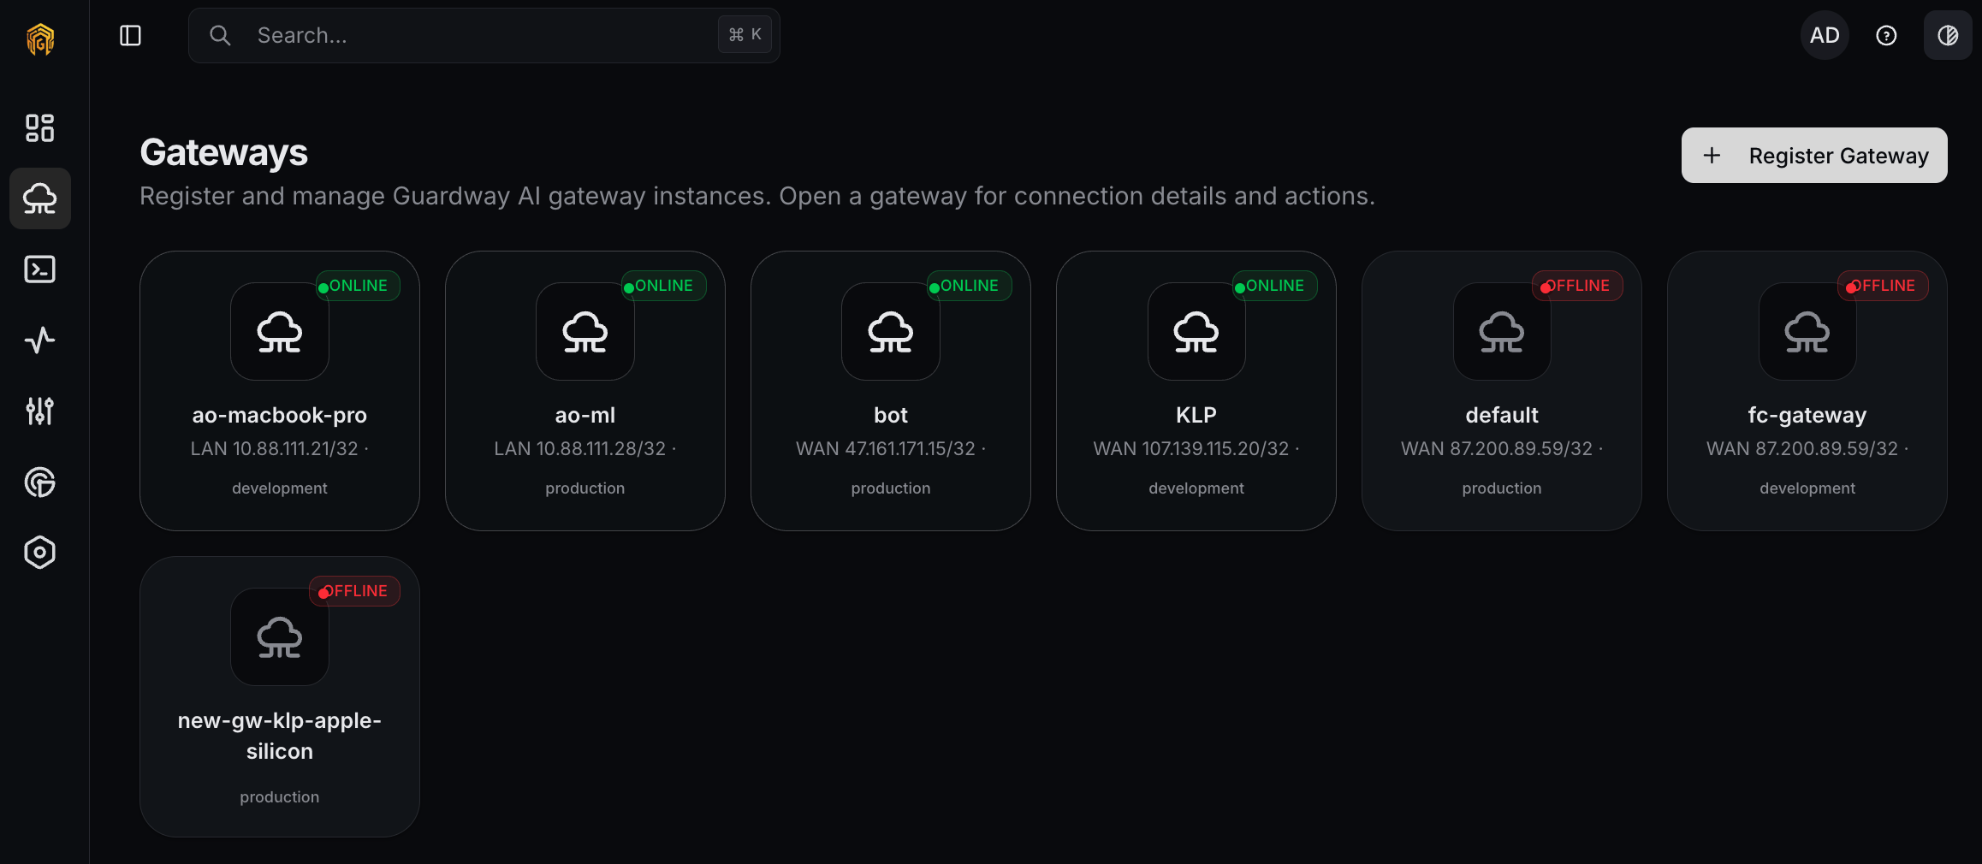This screenshot has height=864, width=1982.
Task: Select the Gateways cloud icon in sidebar
Action: (39, 198)
